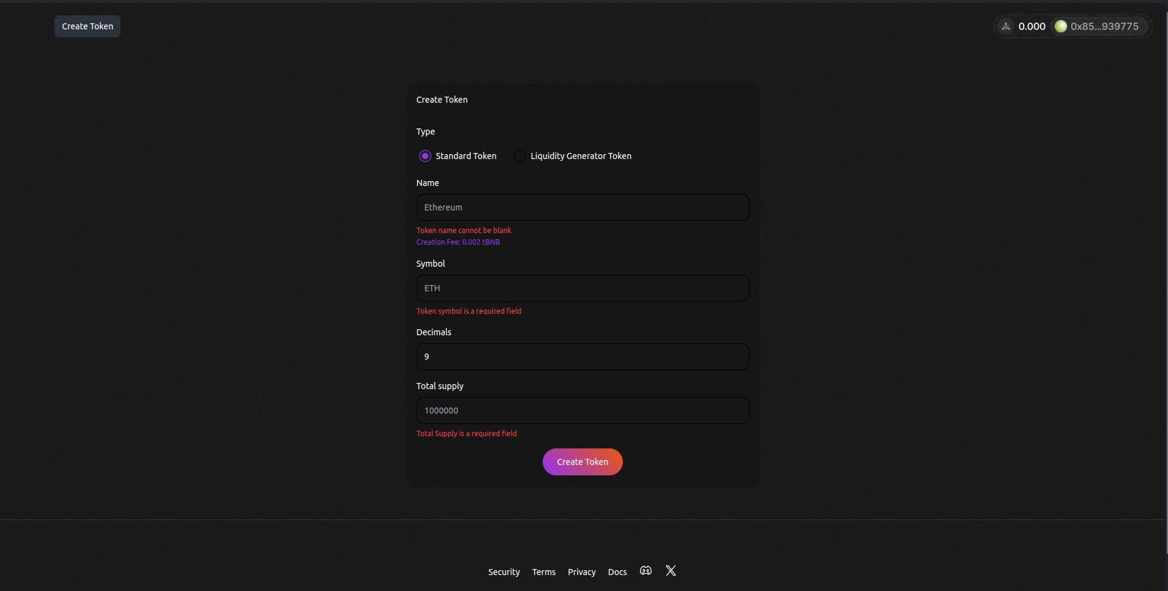Click into the Decimals field showing 9

(582, 357)
